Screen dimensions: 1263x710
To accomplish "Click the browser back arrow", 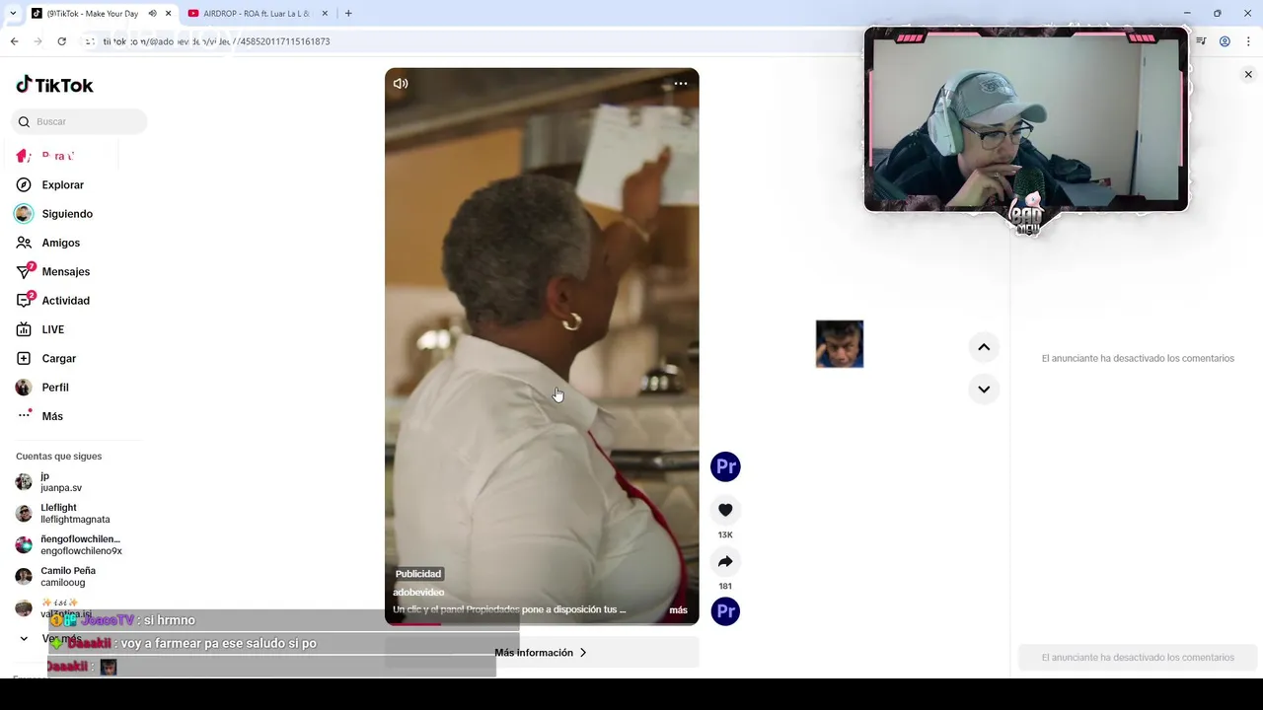I will (14, 41).
